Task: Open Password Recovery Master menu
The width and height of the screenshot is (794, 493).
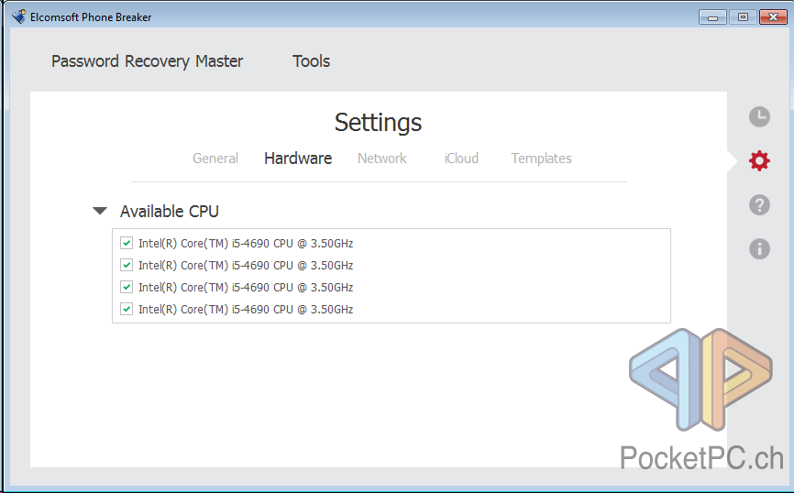Action: pos(148,61)
